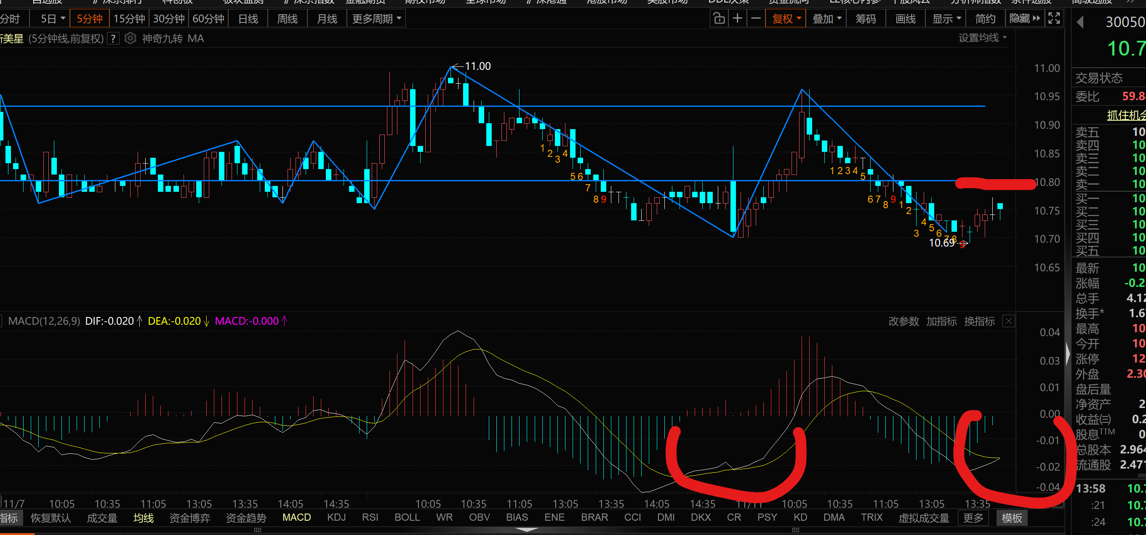Image resolution: width=1146 pixels, height=535 pixels.
Task: Click 抓住机会 link
Action: pos(1125,116)
